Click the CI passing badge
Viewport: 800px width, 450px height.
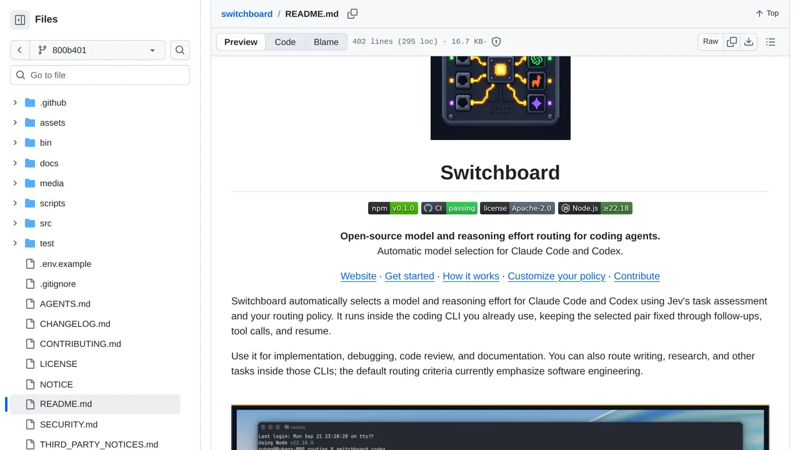pos(449,208)
